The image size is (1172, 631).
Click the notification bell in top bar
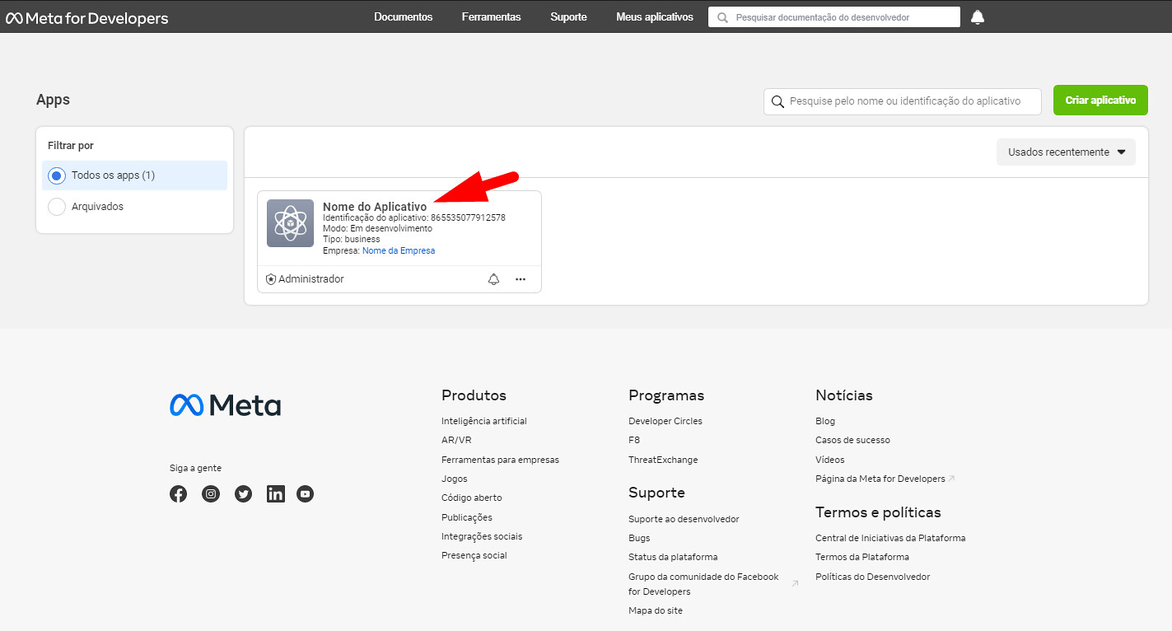[978, 17]
